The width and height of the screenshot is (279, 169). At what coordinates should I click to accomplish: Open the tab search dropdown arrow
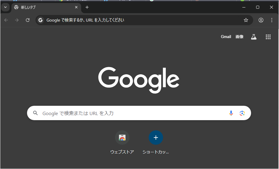pyautogui.click(x=5, y=7)
